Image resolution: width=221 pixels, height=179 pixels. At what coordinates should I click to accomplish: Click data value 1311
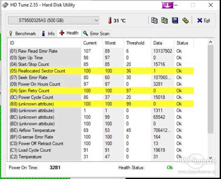(158, 110)
